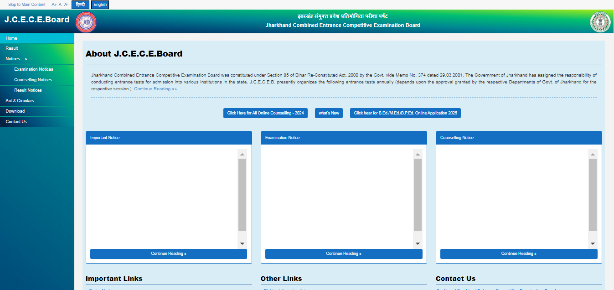Click the JCECE Board circular logo

click(x=86, y=22)
